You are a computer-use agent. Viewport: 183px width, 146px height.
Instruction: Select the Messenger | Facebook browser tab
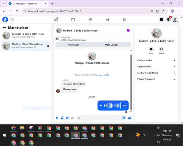[28, 4]
